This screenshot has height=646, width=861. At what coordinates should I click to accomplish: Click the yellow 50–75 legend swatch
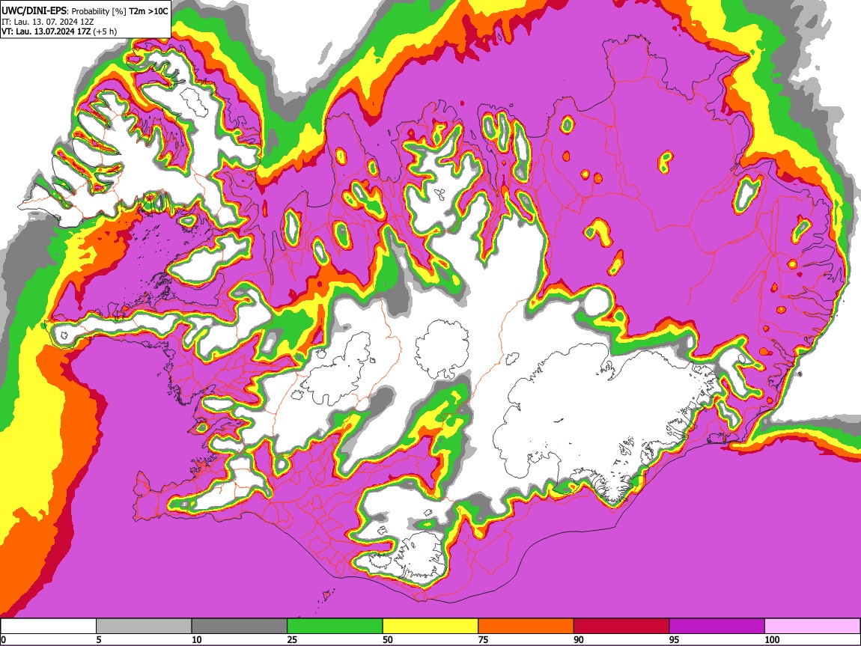pyautogui.click(x=431, y=627)
